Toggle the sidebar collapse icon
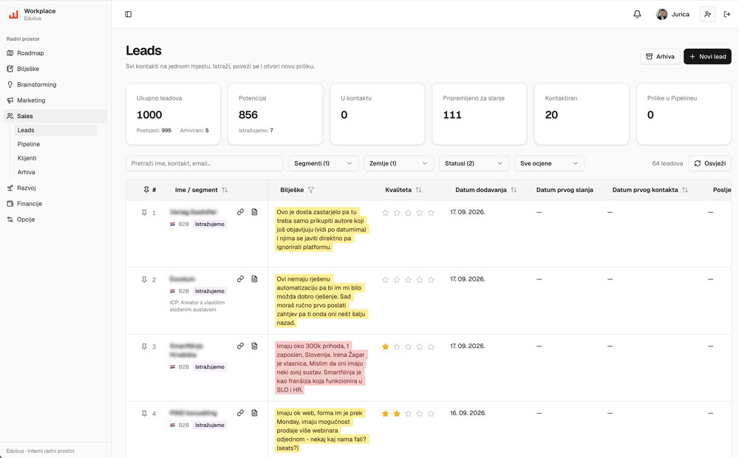This screenshot has width=739, height=458. [128, 14]
